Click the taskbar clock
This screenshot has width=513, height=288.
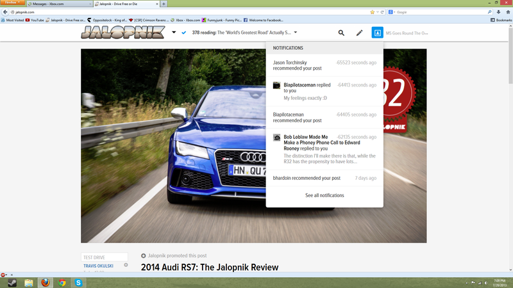click(x=500, y=283)
